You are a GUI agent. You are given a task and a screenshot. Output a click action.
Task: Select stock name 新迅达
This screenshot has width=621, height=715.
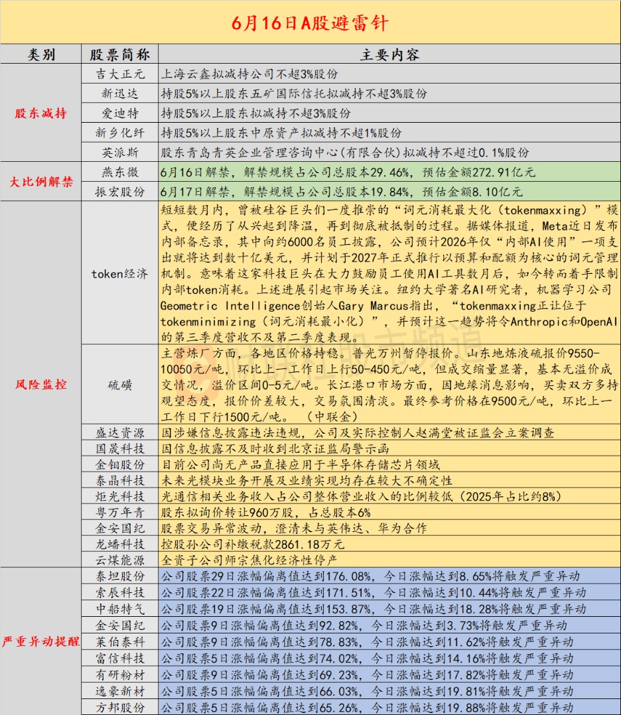coord(120,94)
